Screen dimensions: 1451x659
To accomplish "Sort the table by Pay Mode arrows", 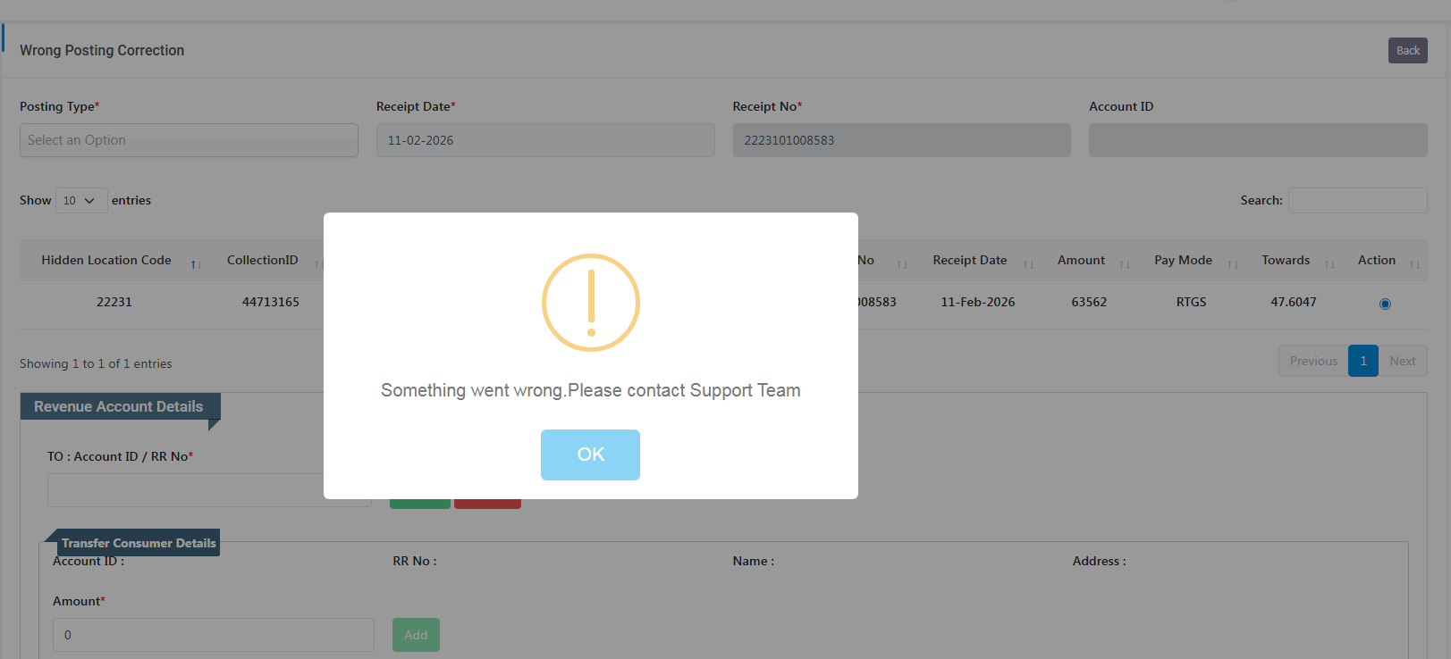I will coord(1233,264).
